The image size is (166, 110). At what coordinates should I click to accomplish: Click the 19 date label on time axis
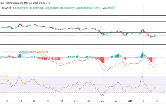pos(61,101)
